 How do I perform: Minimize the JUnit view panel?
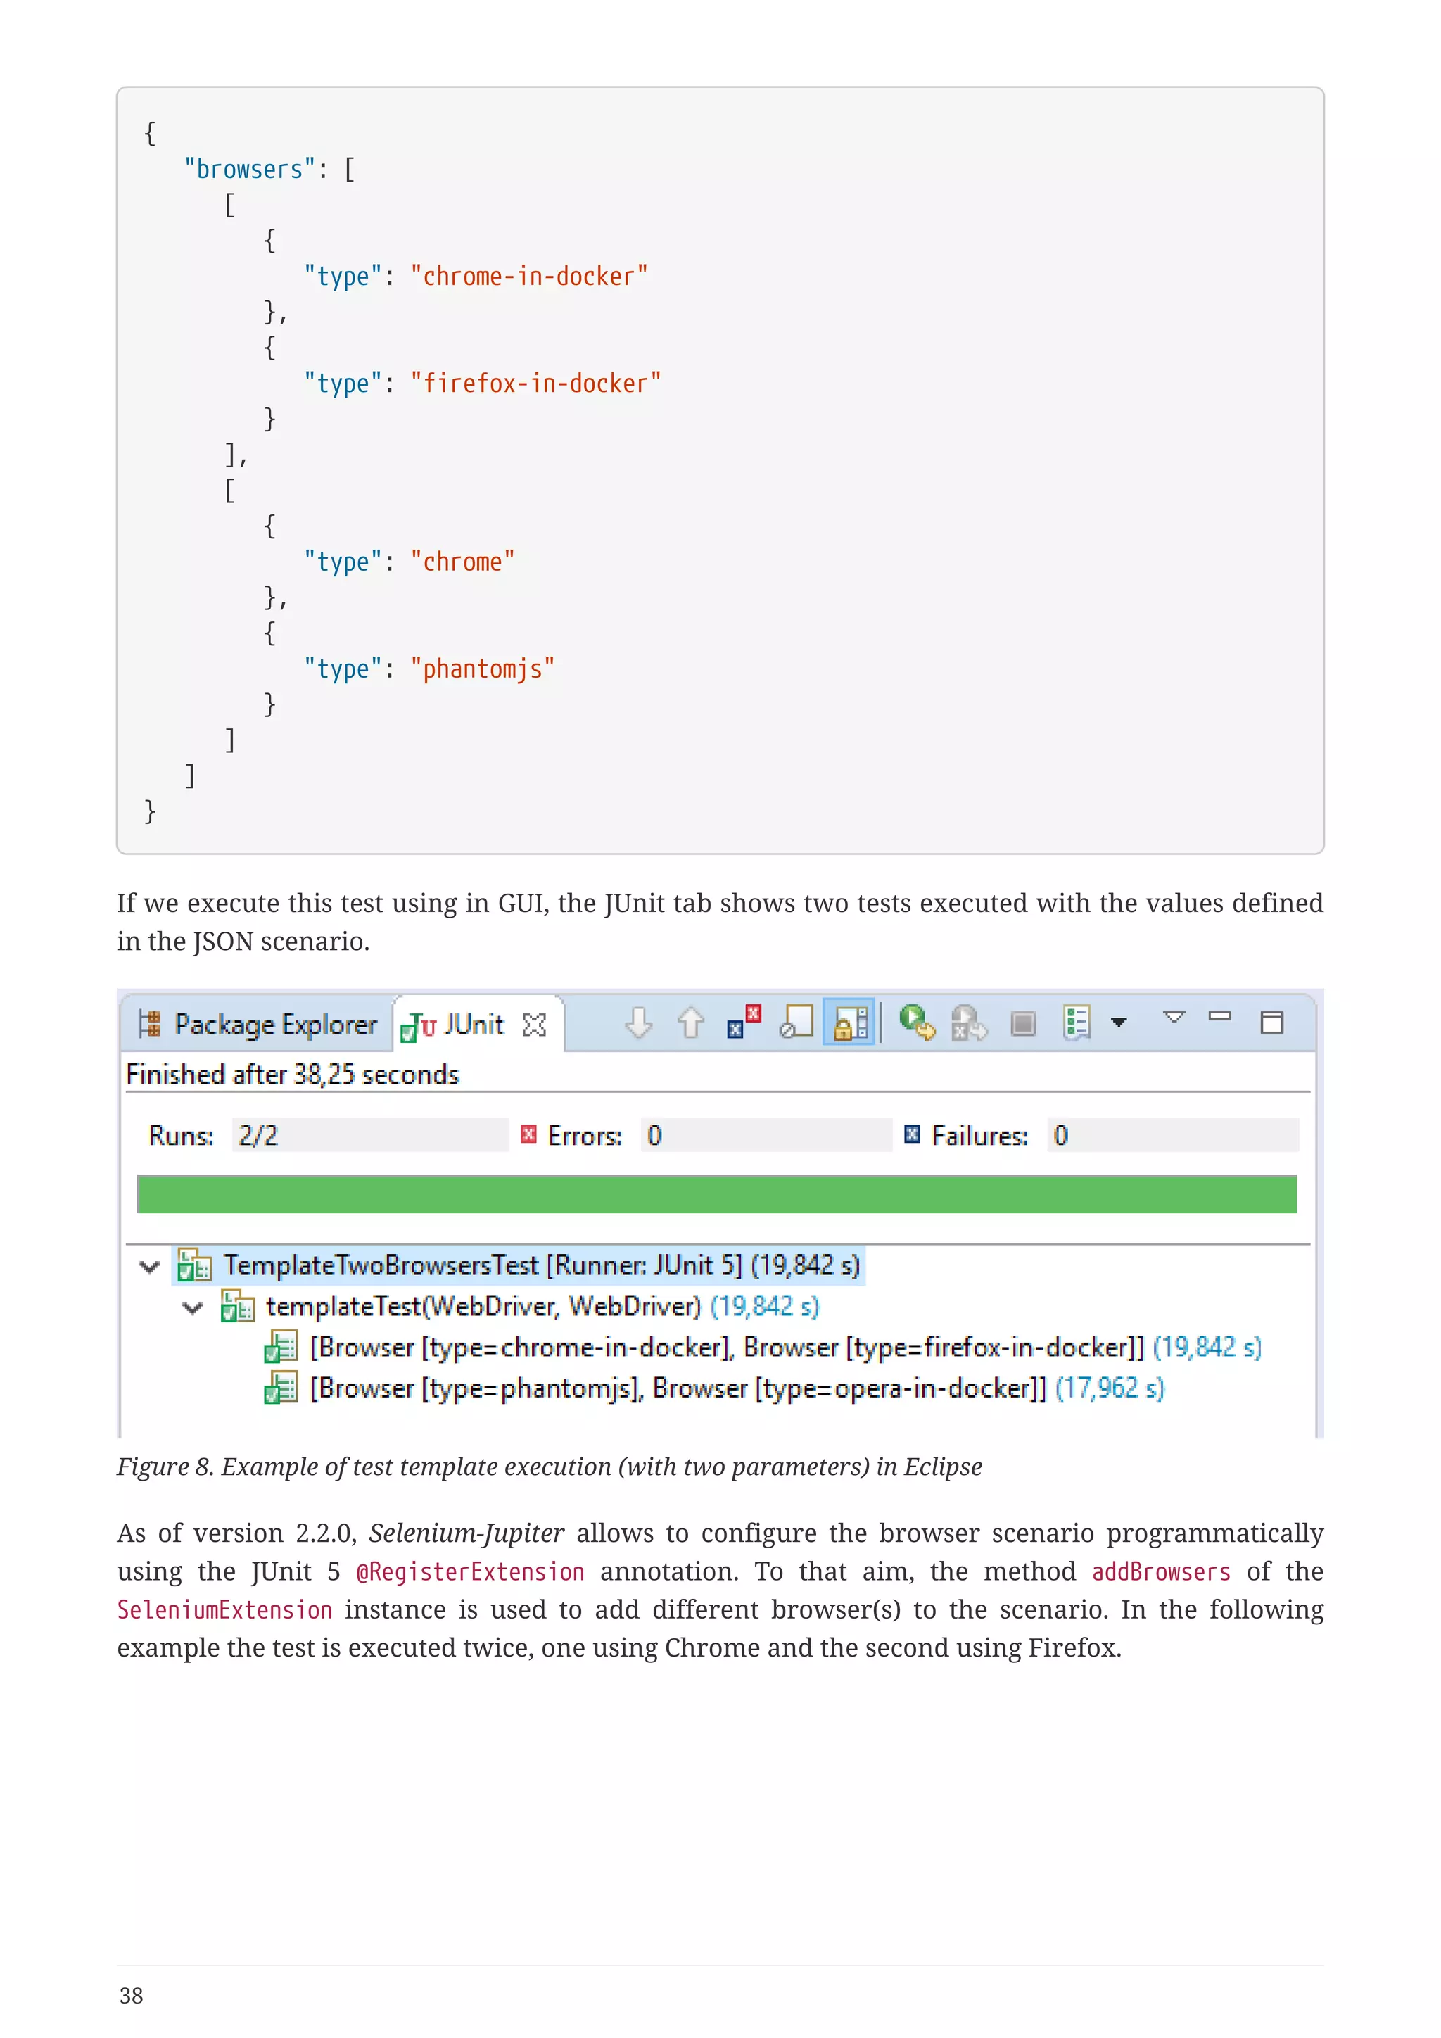(1220, 1017)
